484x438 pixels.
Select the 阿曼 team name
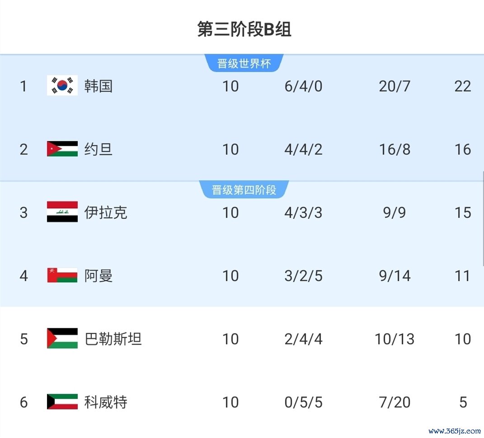pyautogui.click(x=99, y=276)
